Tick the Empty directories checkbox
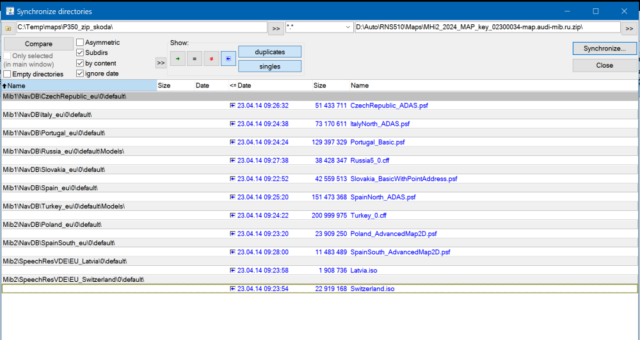The image size is (640, 340). coord(7,74)
